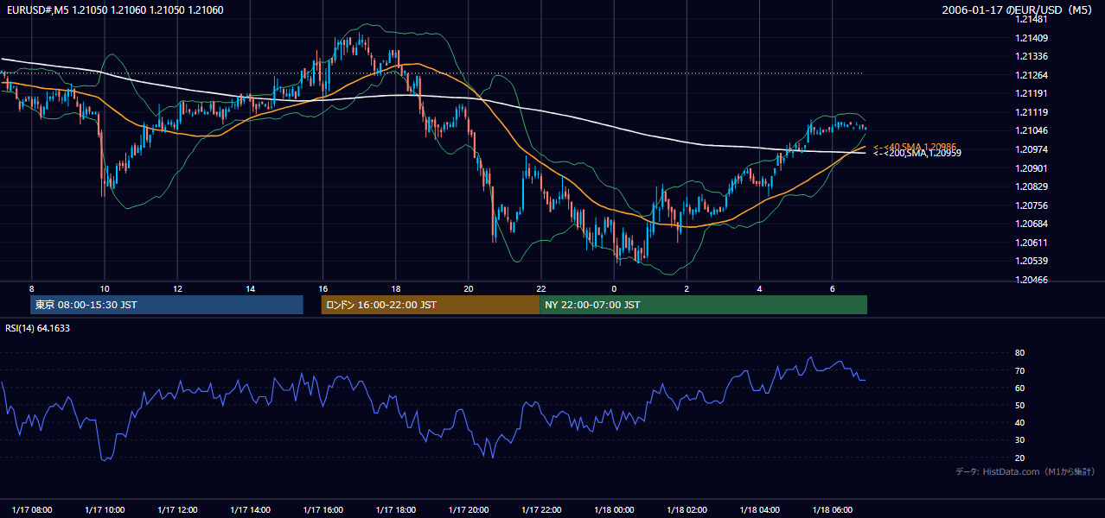The image size is (1105, 518).
Task: Click hour marker 2 under price chart
Action: click(x=687, y=288)
